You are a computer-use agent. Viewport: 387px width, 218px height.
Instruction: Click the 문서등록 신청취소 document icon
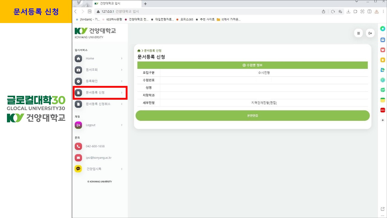pyautogui.click(x=78, y=104)
